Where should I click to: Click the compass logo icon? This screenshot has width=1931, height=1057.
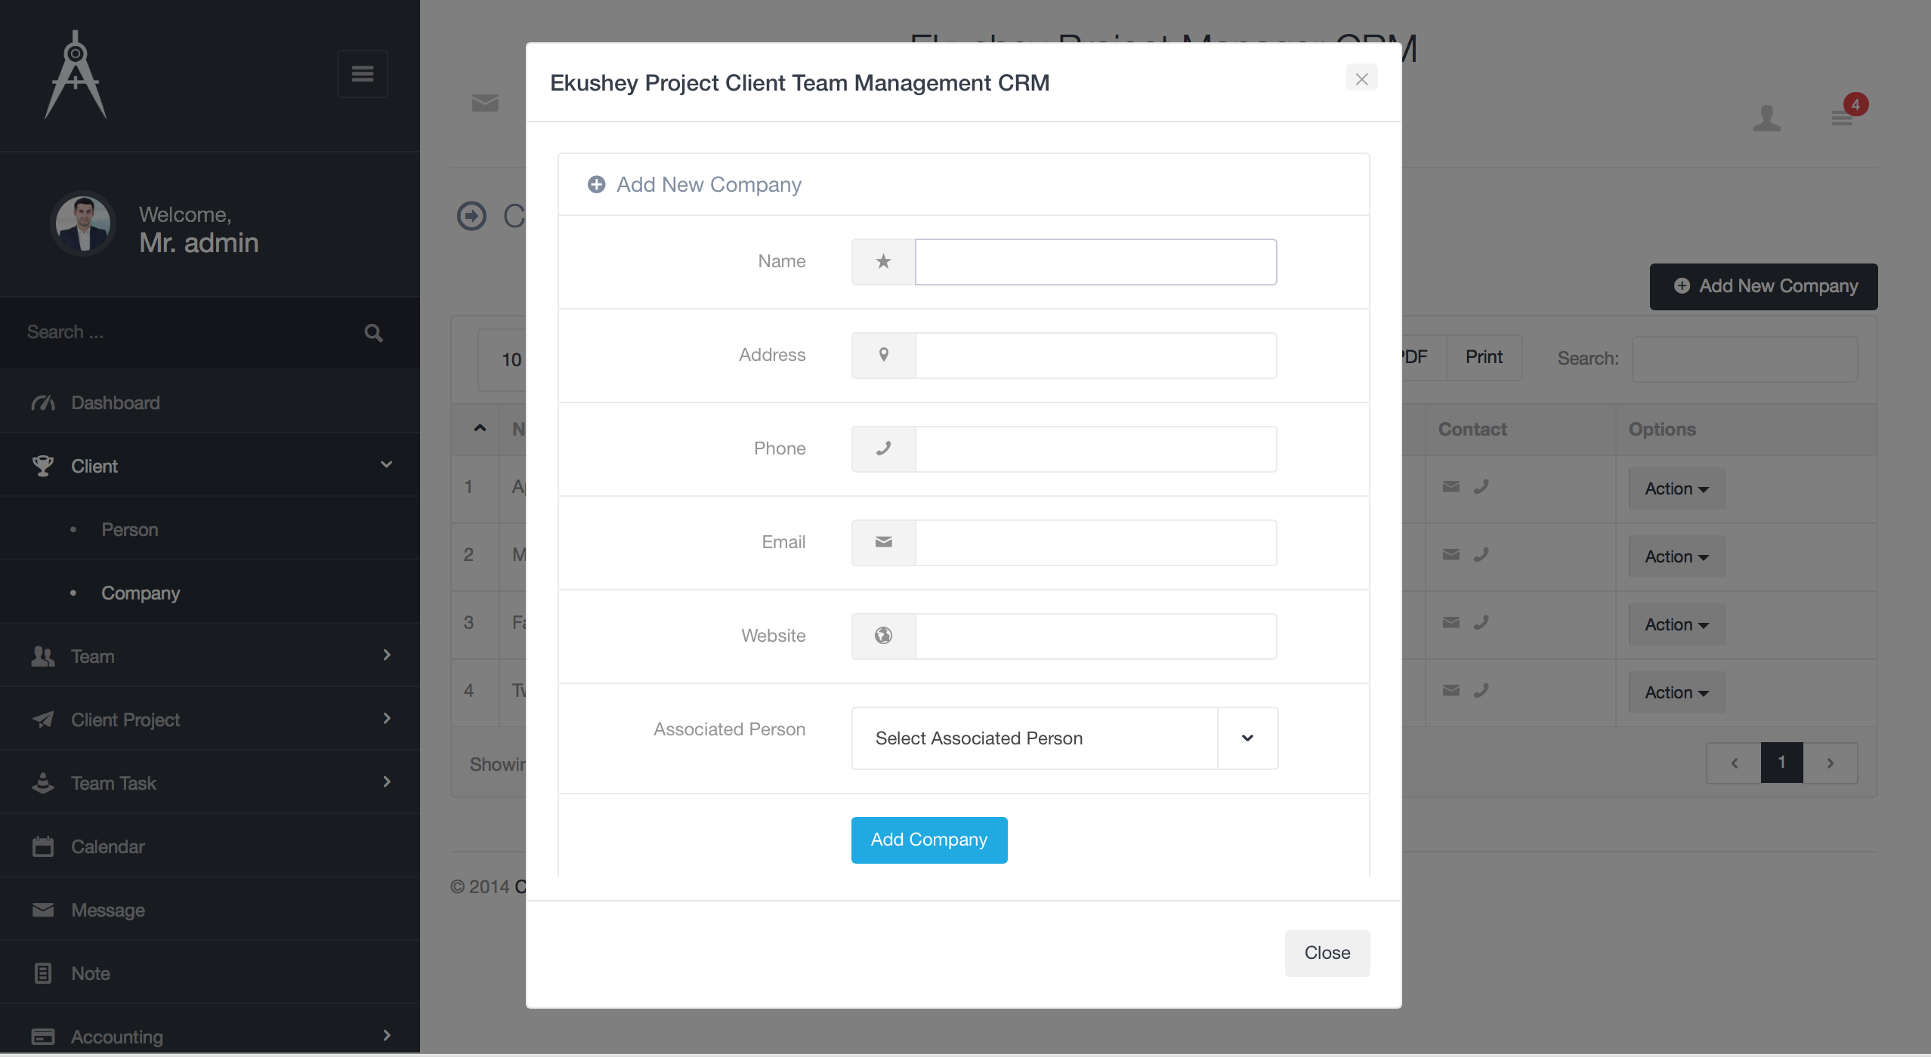coord(76,75)
